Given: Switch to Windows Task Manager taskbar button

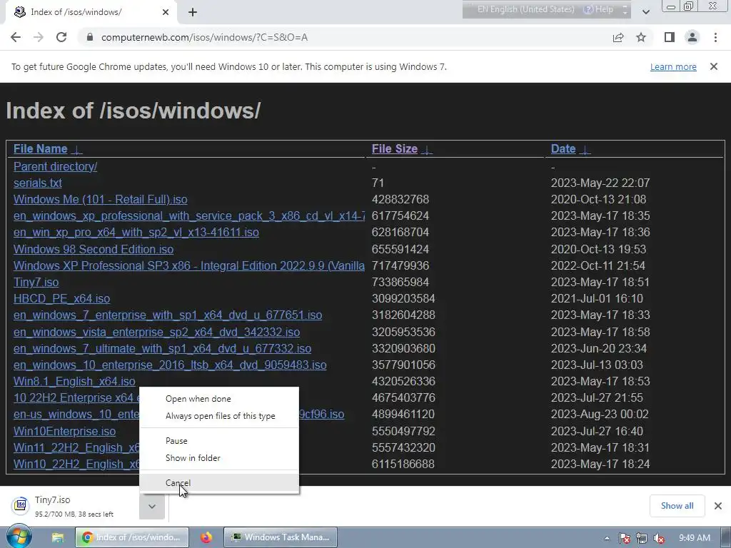Looking at the screenshot, I should 280,537.
